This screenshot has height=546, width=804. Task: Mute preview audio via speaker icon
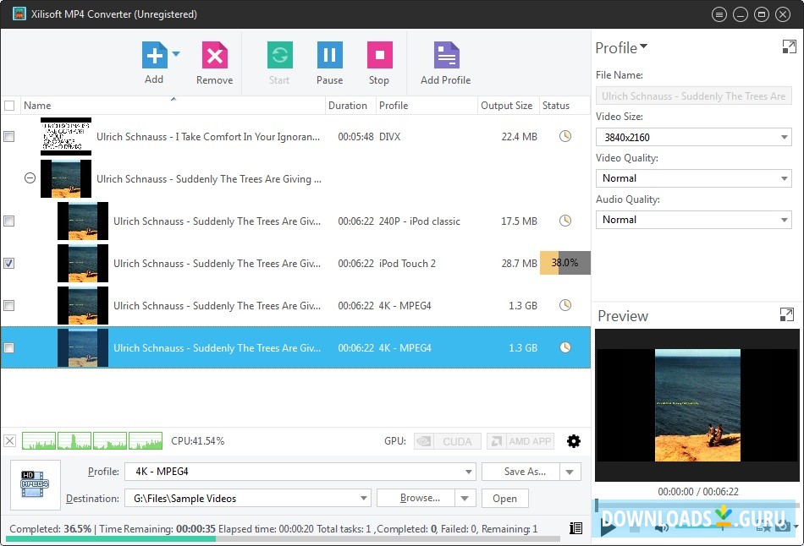click(659, 527)
